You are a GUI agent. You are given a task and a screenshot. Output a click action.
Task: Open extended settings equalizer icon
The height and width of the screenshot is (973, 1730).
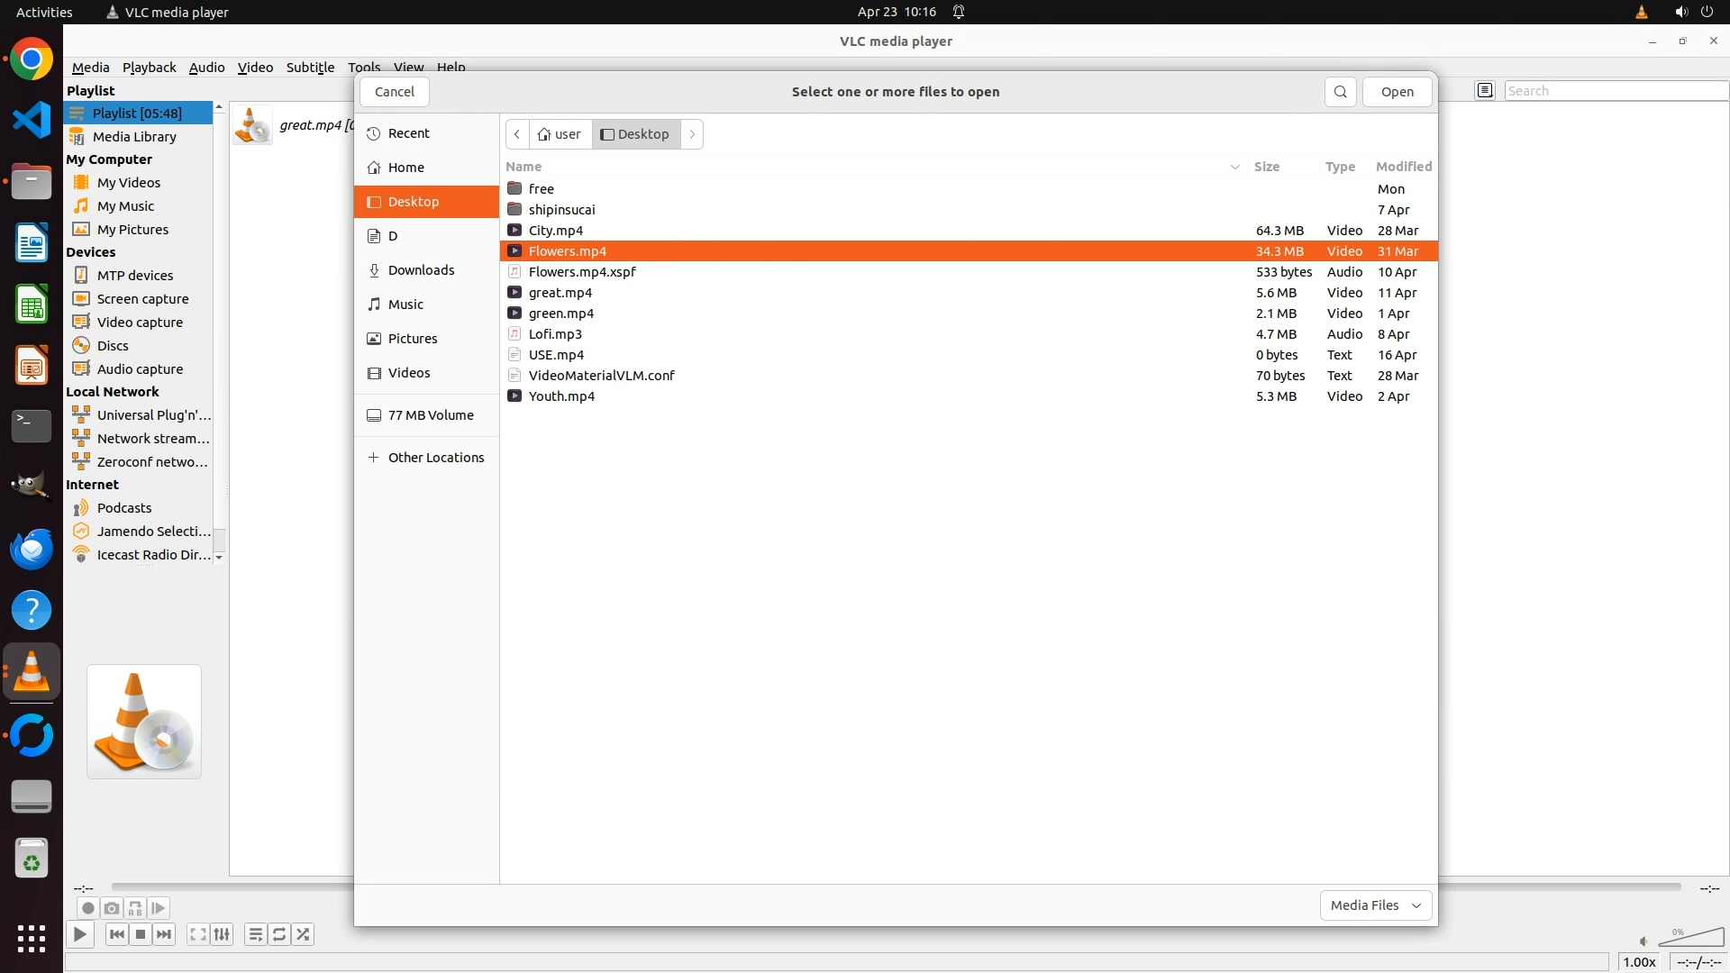coord(222,934)
